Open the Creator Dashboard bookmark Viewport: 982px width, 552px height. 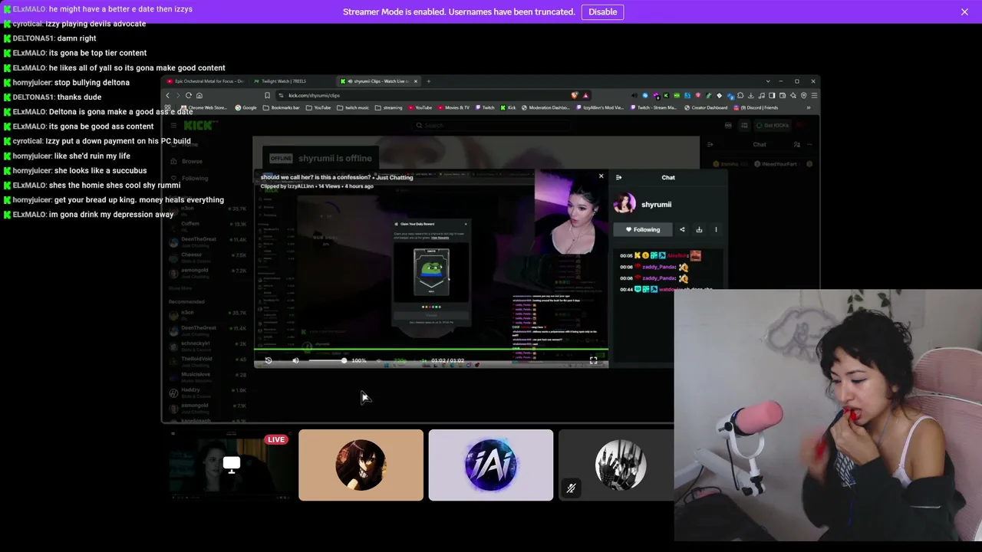[706, 107]
